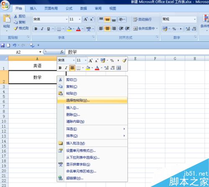Screen dimensions: 209x187
Task: Expand the Sort (排序) submenu
Action: pos(92,136)
